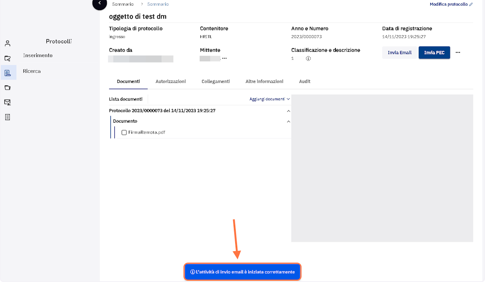This screenshot has height=282, width=485.
Task: Open Inserimento in Protocolli menu
Action: click(38, 56)
